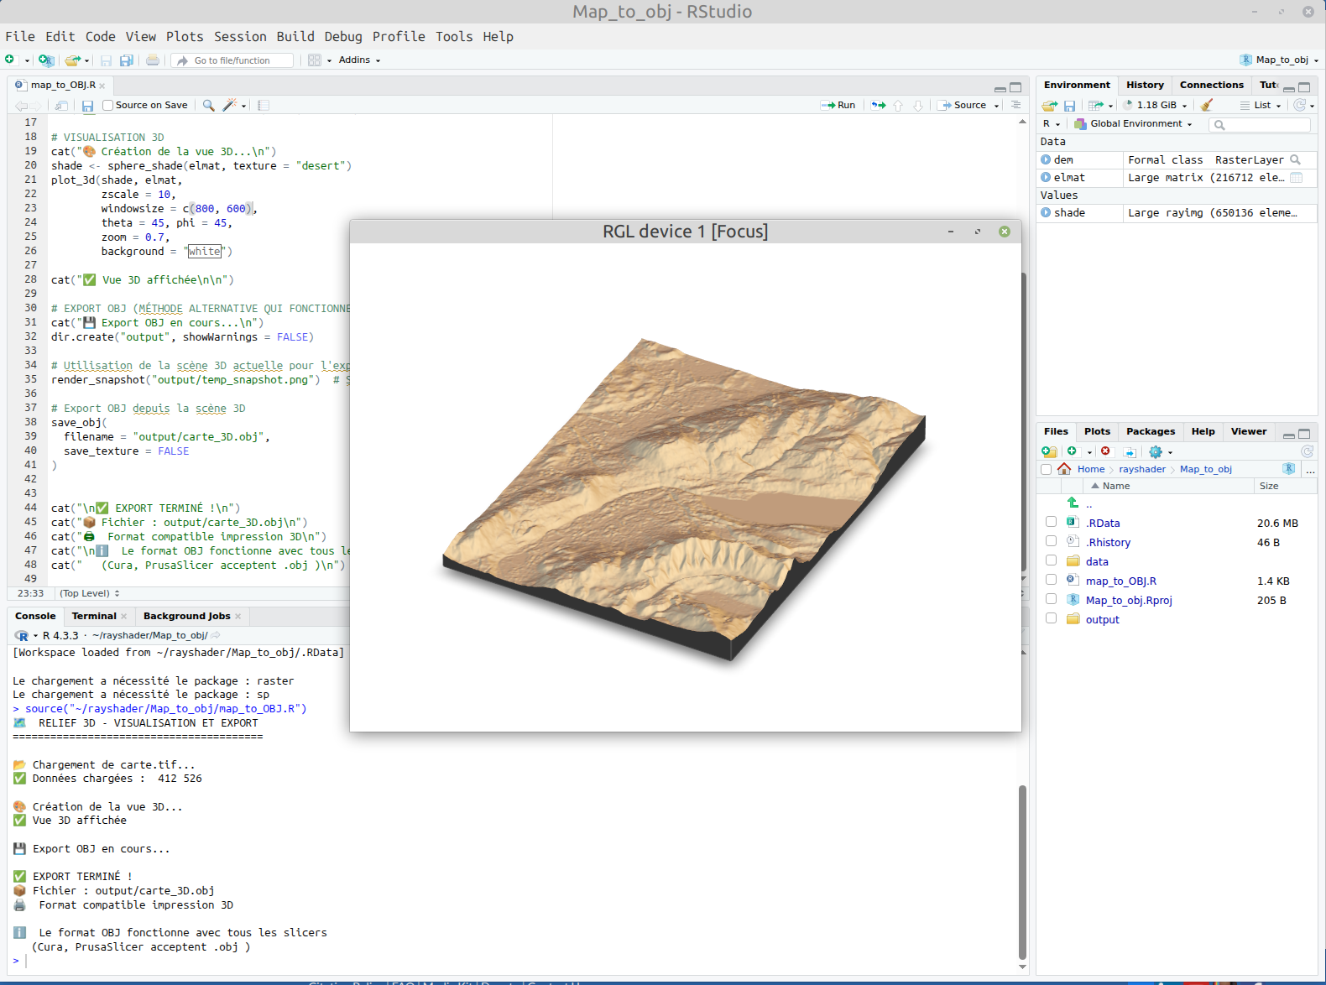Click the create project icon in main toolbar
Viewport: 1326px width, 985px height.
click(x=46, y=60)
